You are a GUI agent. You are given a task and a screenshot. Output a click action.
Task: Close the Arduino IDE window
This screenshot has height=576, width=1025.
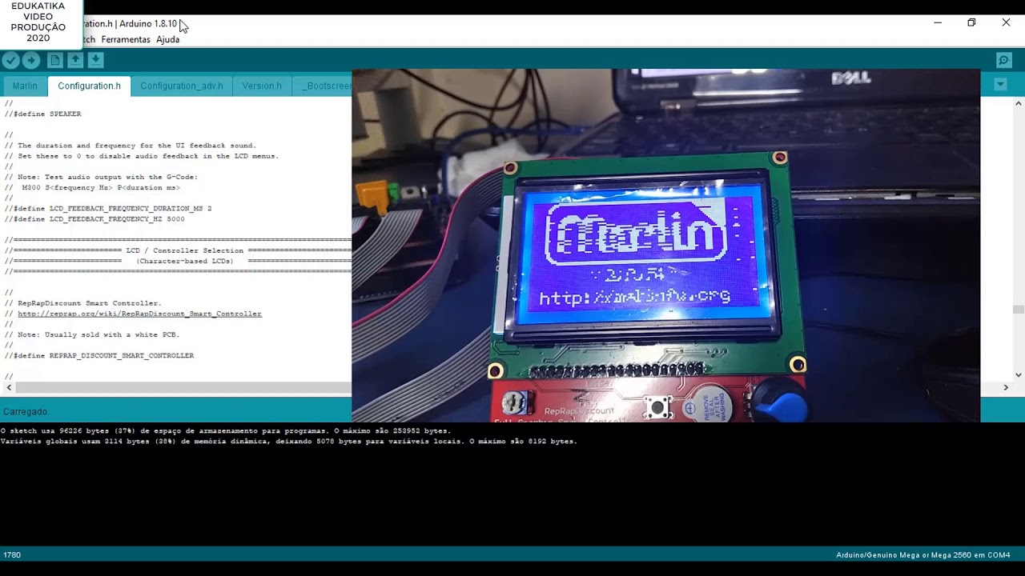coord(1006,23)
